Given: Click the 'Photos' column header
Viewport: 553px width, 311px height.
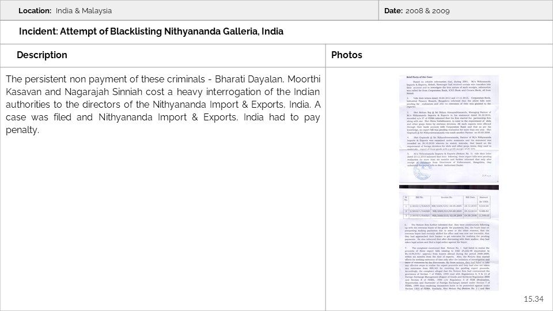Looking at the screenshot, I should coord(347,55).
